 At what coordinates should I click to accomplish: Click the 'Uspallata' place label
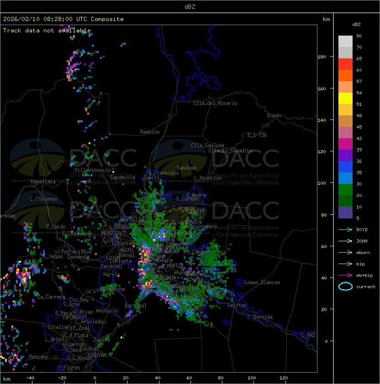click(x=43, y=182)
